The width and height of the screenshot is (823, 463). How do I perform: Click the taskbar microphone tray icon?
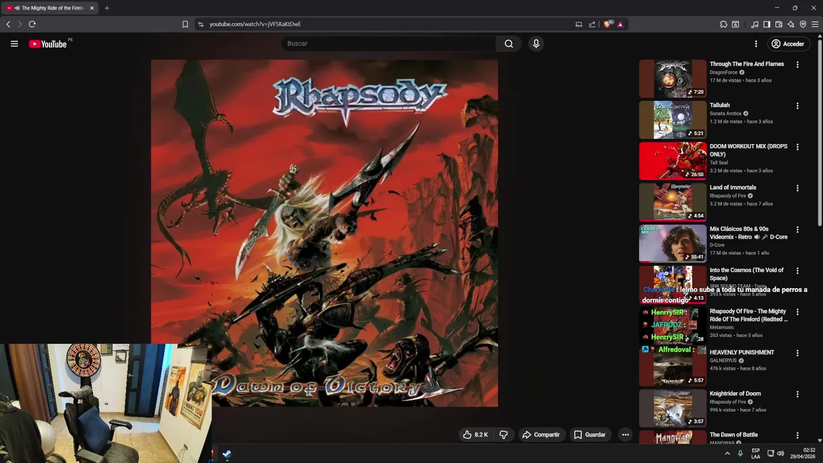[740, 453]
